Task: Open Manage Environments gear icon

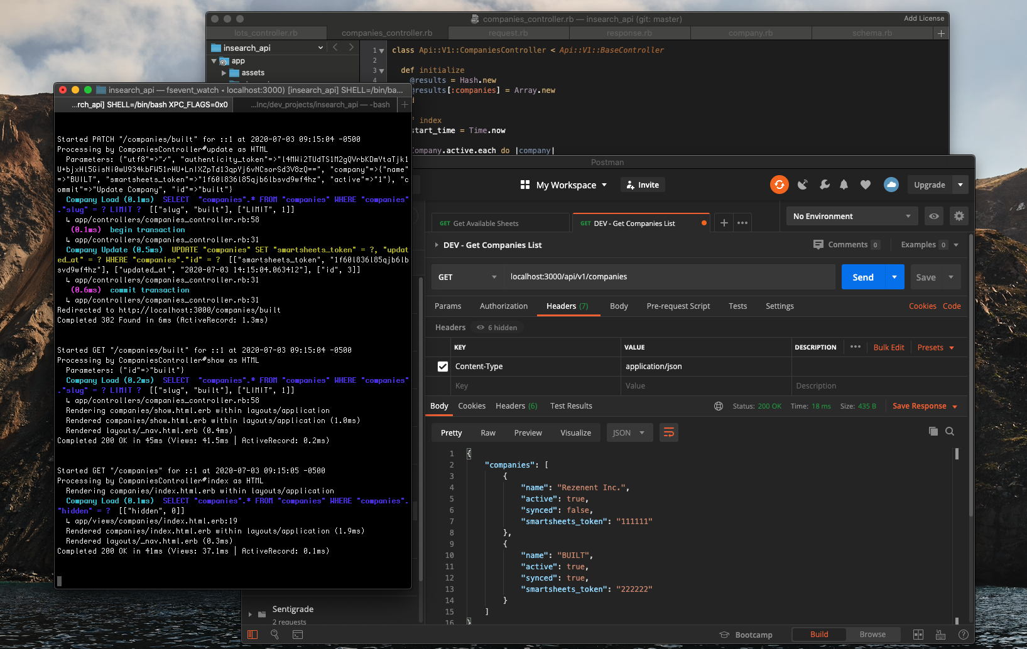Action: point(959,216)
